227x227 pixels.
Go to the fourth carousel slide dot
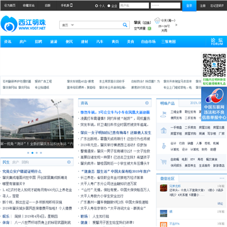pos(41,153)
